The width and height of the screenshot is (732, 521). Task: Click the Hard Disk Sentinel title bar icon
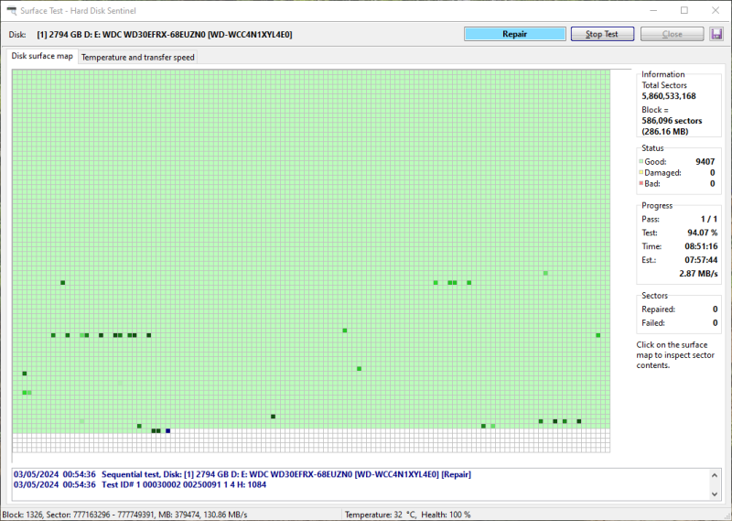click(11, 10)
